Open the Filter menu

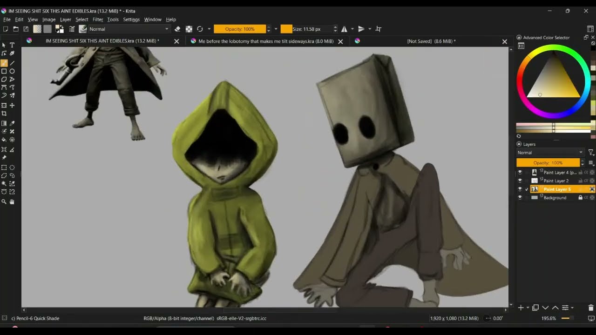point(98,20)
